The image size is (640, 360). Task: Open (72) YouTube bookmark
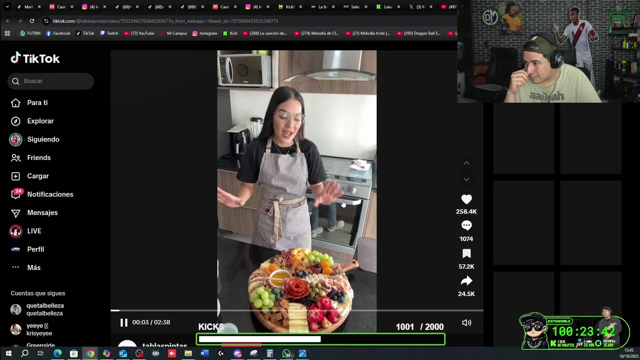(x=138, y=33)
